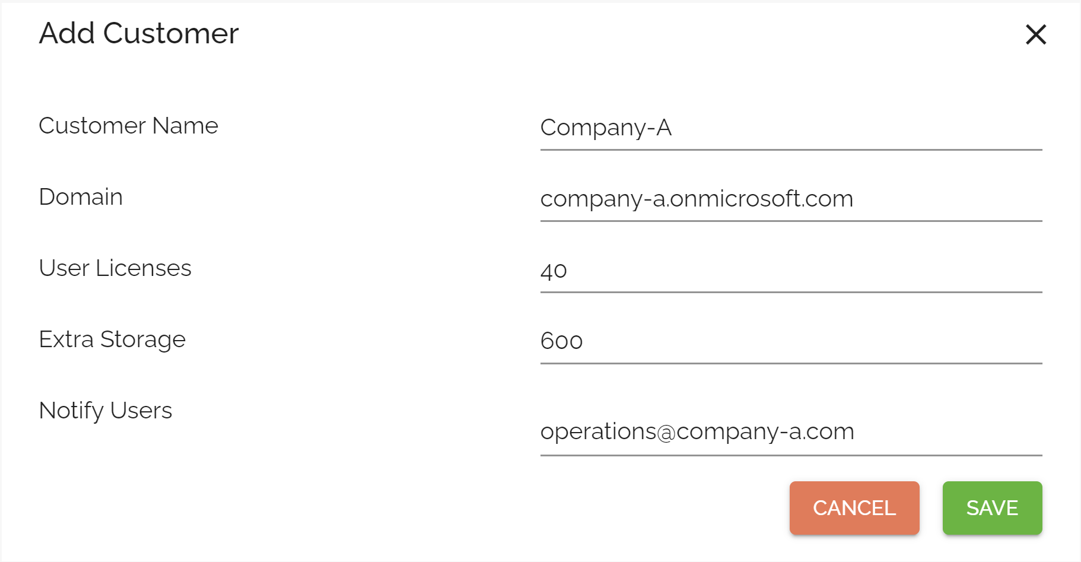
Task: Click the Extra Storage label
Action: tap(112, 340)
